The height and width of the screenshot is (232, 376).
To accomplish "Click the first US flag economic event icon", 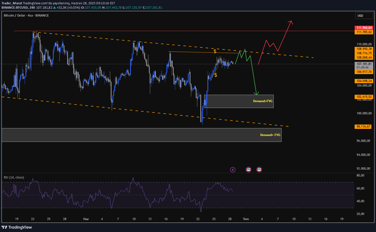I will click(x=248, y=170).
